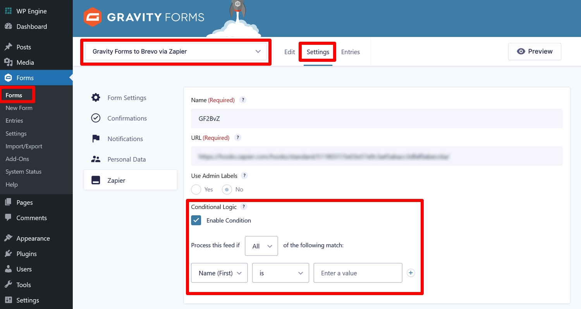Click the Users person icon
Viewport: 581px width, 309px height.
pyautogui.click(x=8, y=269)
